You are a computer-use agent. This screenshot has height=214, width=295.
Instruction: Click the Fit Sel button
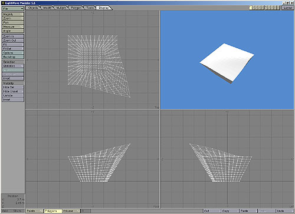[x=13, y=49]
